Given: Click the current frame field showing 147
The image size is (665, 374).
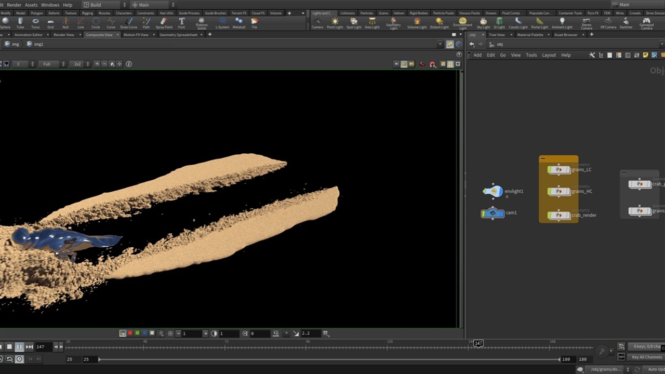Looking at the screenshot, I should [43, 346].
